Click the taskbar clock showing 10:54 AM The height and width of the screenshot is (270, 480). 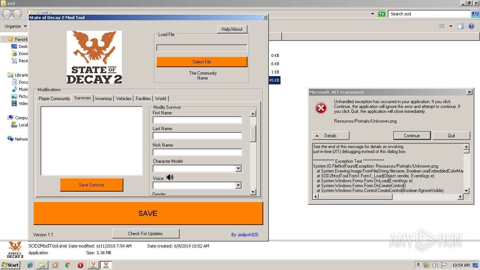coord(461,265)
